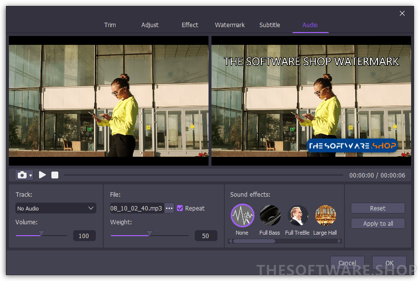Click the Volume value field showing 100

(x=84, y=236)
